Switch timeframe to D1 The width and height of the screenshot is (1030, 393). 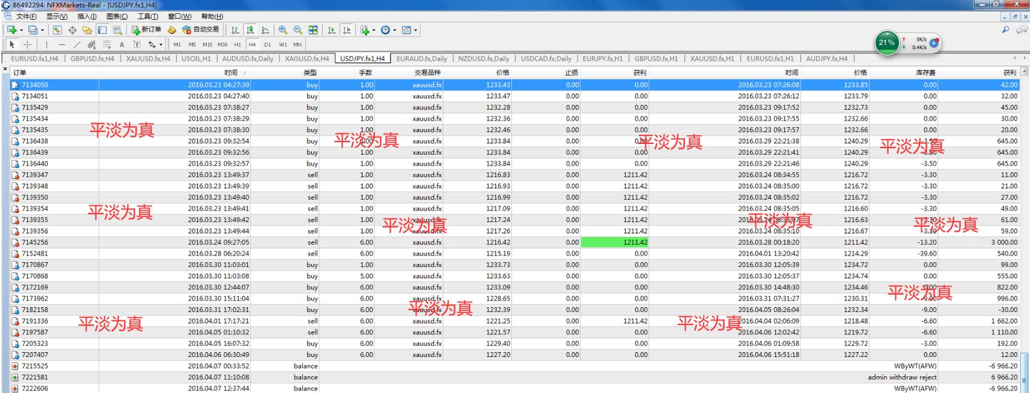267,44
